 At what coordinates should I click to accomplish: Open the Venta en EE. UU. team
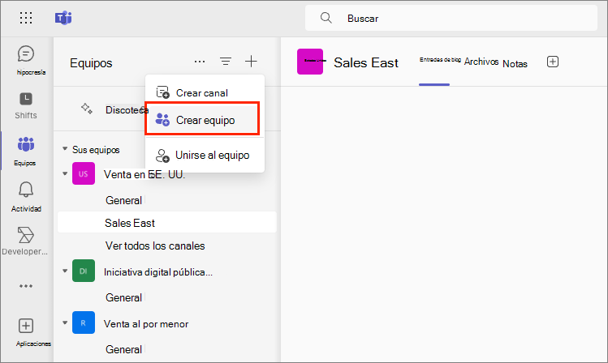pyautogui.click(x=144, y=174)
